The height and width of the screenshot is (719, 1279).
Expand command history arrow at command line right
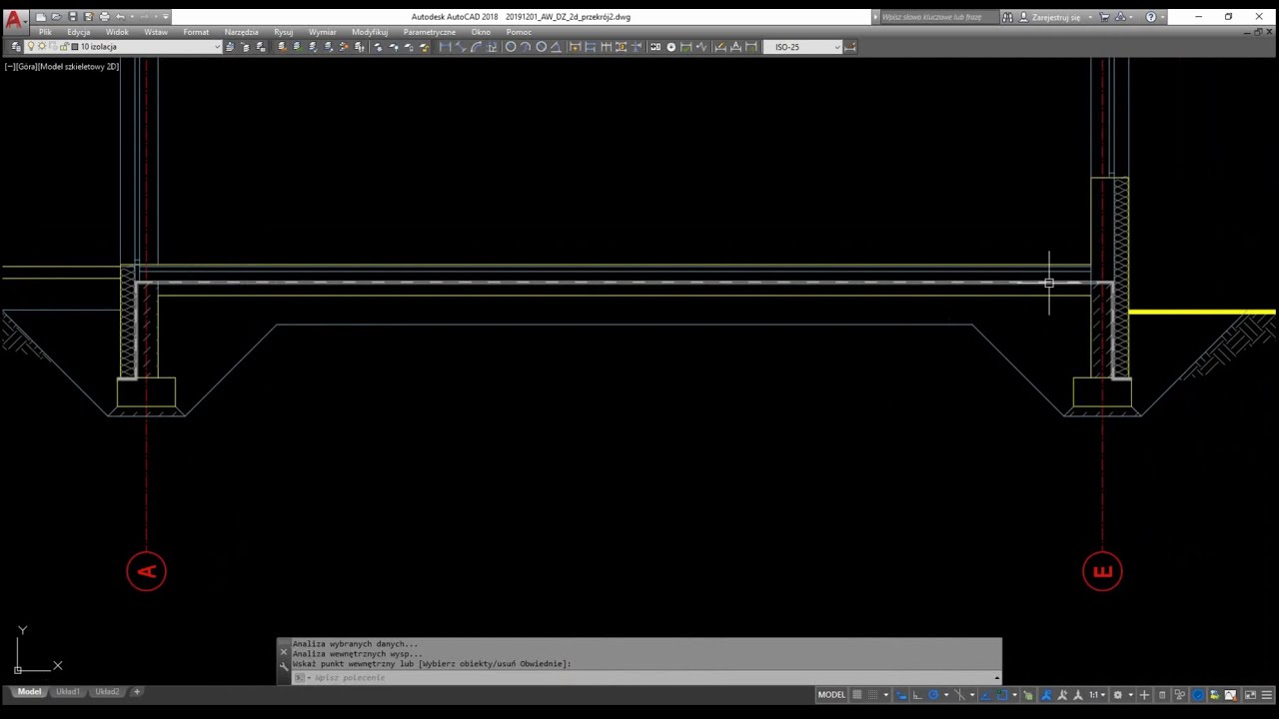[996, 678]
